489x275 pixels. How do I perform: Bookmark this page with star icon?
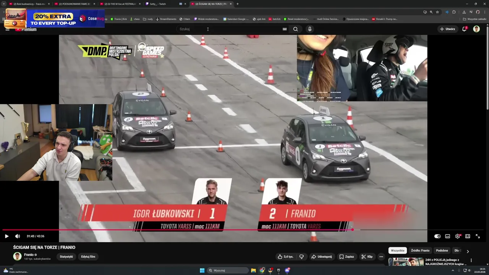click(x=437, y=12)
